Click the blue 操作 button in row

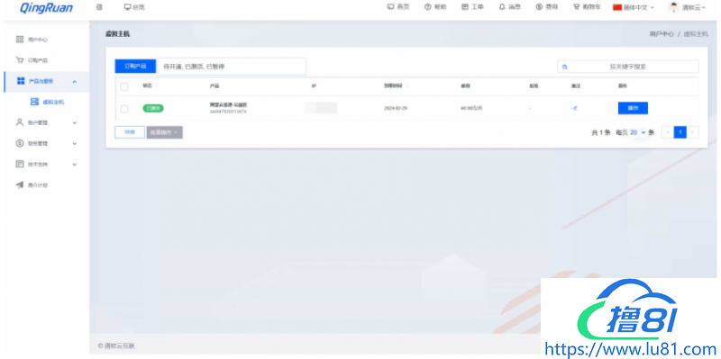633,108
